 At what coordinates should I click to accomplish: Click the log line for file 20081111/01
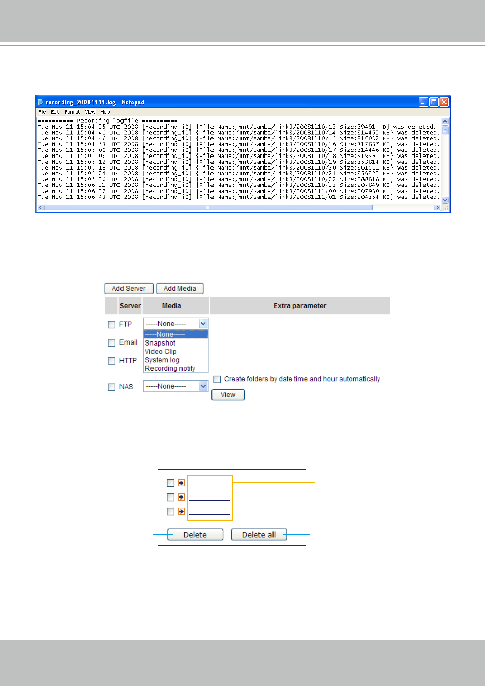pos(238,197)
